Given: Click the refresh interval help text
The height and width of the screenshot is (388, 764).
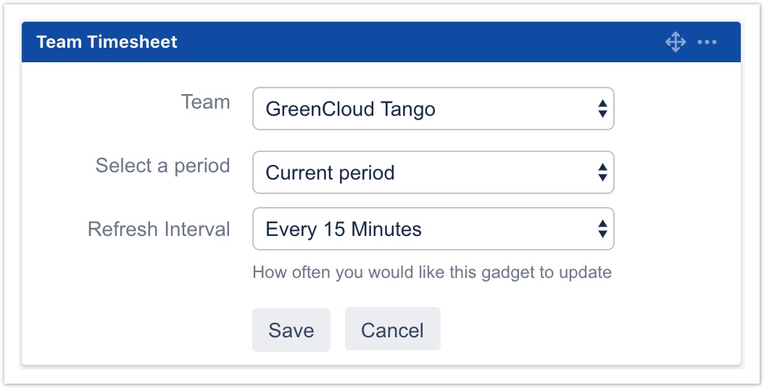Looking at the screenshot, I should tap(431, 273).
